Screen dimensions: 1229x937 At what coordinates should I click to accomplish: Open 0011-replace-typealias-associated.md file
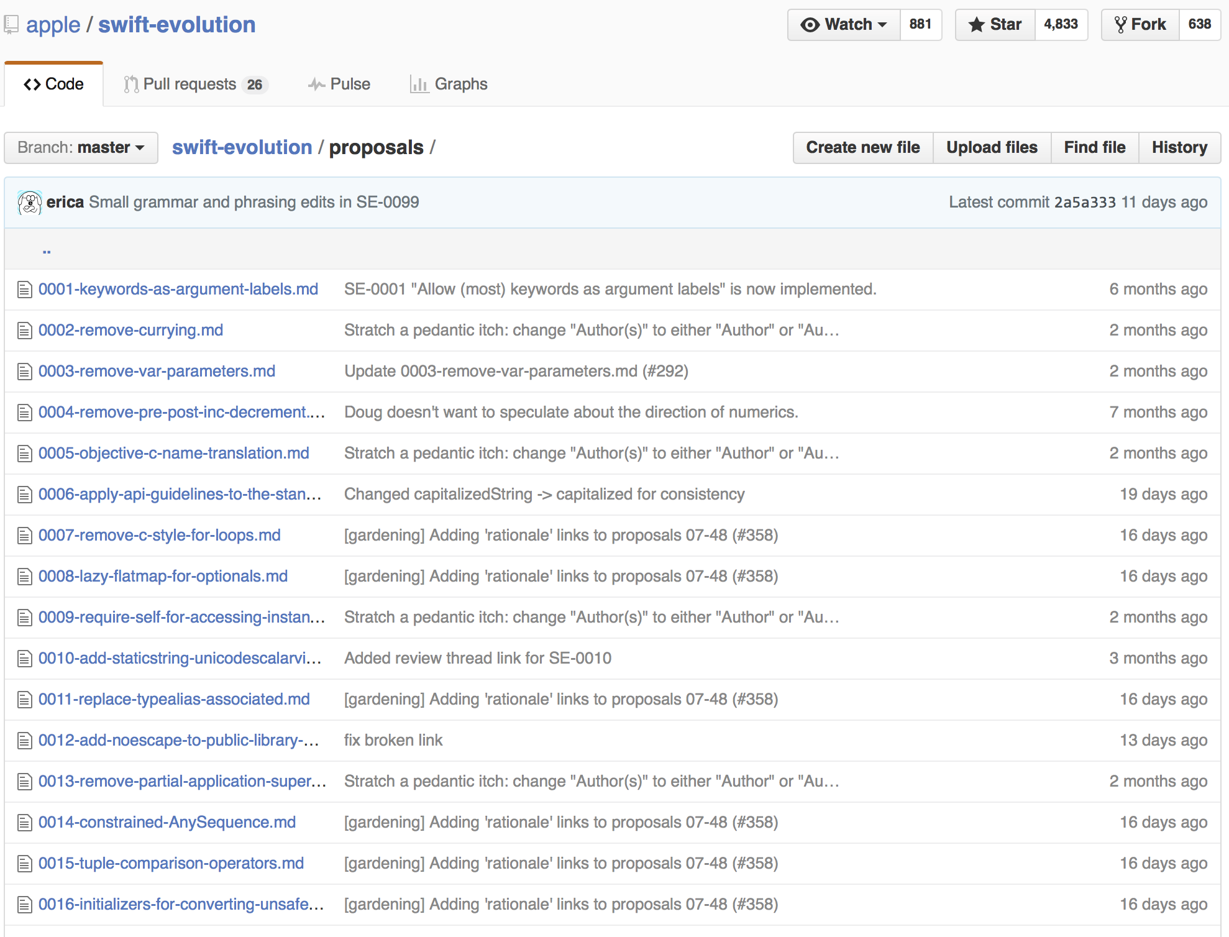[175, 700]
